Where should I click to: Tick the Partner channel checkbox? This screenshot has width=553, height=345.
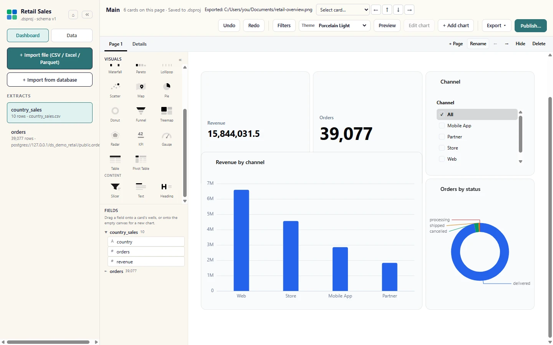click(x=442, y=137)
